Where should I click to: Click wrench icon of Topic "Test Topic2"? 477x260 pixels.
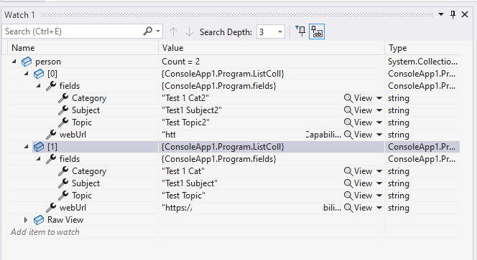pyautogui.click(x=63, y=122)
